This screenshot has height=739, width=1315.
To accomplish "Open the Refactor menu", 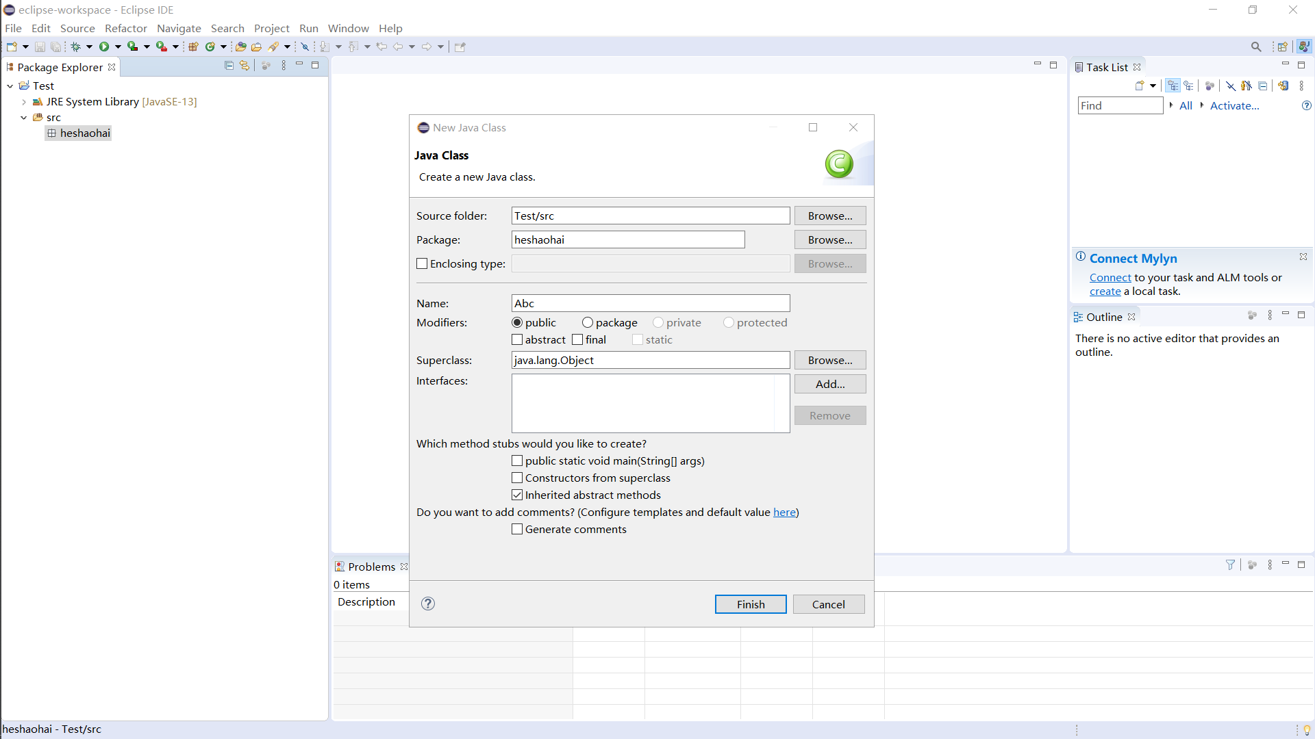I will [x=125, y=28].
